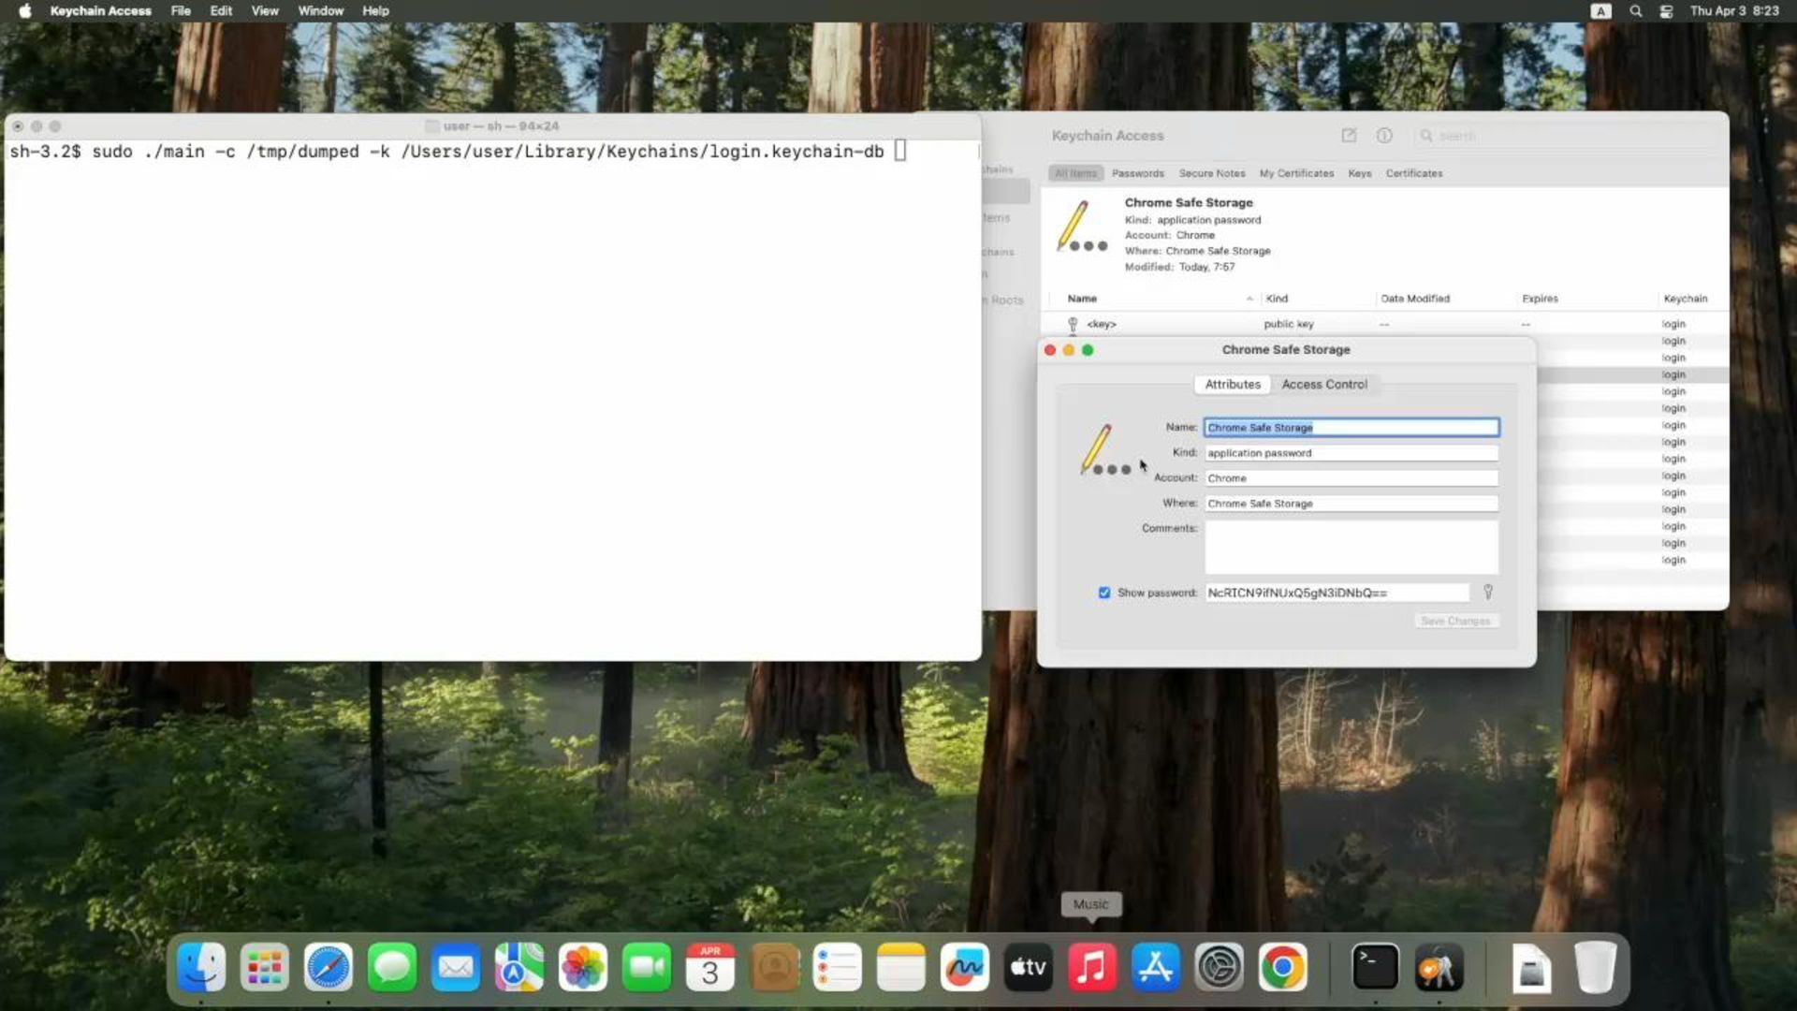Image resolution: width=1797 pixels, height=1011 pixels.
Task: Click the Keychain Access search field
Action: tap(1565, 136)
